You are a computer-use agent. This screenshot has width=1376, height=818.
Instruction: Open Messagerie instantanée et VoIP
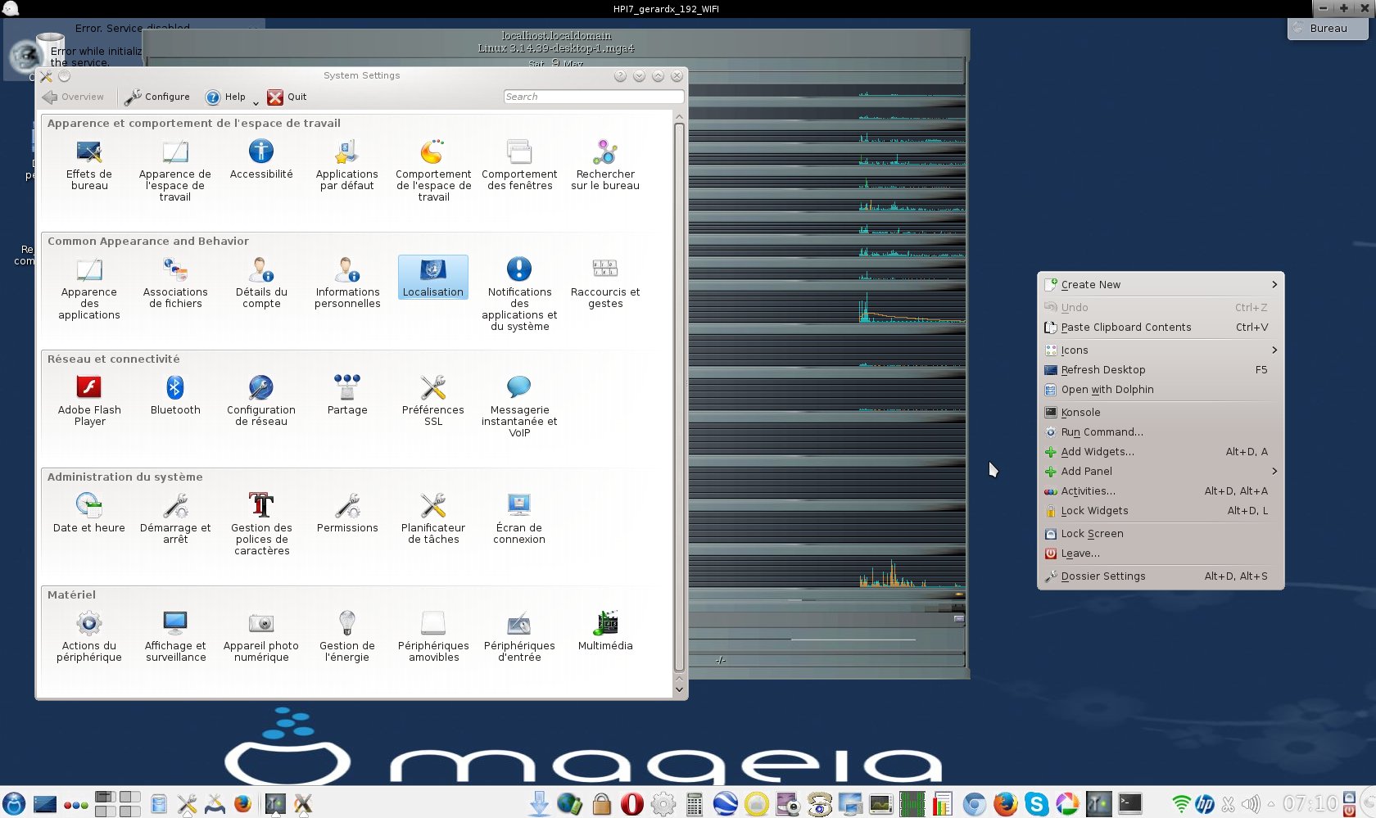pyautogui.click(x=519, y=407)
